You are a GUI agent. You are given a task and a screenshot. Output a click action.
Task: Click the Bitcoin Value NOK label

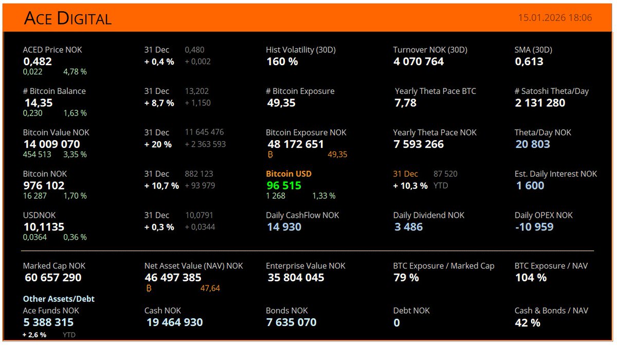point(56,132)
